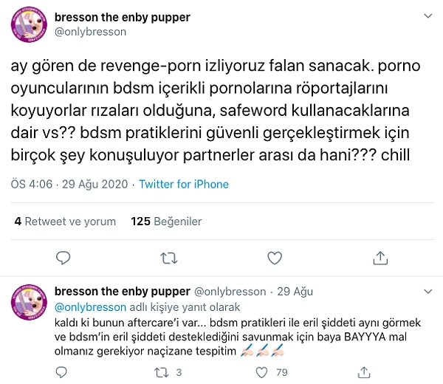Reply to the aftercare reply tweet
This screenshot has height=384, width=443.
pyautogui.click(x=63, y=372)
